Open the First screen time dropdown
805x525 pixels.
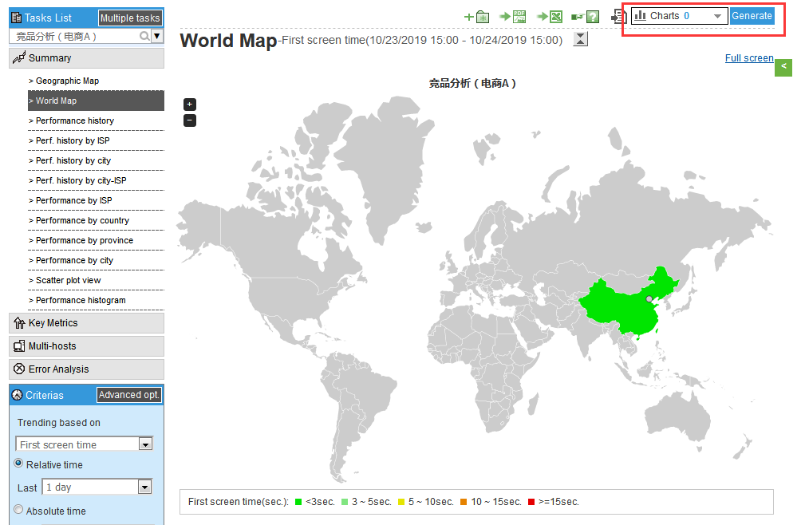[x=145, y=444]
